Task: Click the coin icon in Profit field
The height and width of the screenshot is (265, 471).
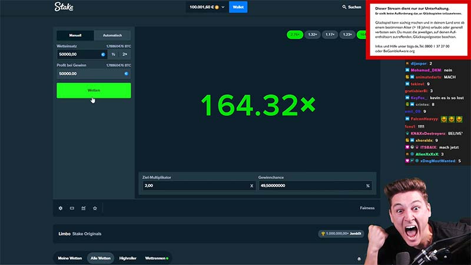Action: click(126, 74)
